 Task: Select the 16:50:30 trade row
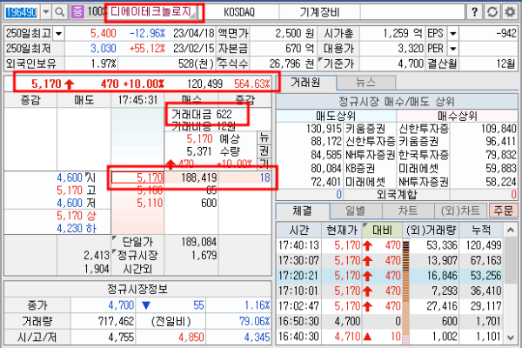pos(390,321)
